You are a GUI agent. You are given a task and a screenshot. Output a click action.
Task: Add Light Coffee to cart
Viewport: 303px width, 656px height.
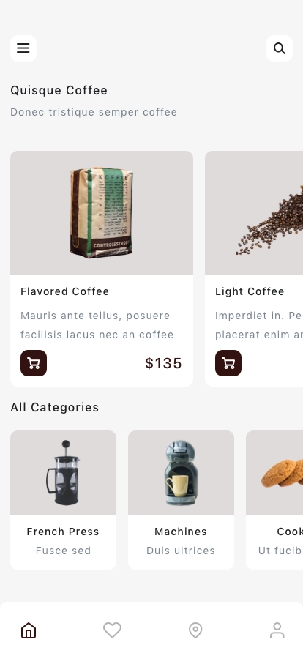pyautogui.click(x=228, y=363)
